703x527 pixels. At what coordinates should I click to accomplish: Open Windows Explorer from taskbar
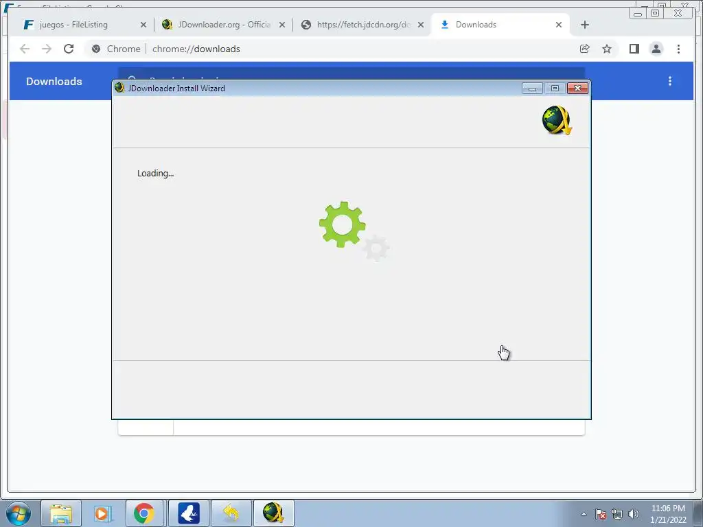pyautogui.click(x=61, y=513)
